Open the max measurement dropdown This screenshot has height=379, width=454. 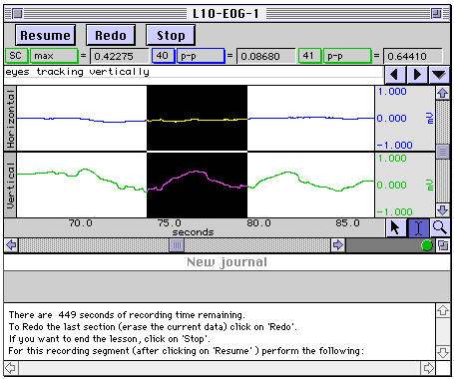coord(54,56)
